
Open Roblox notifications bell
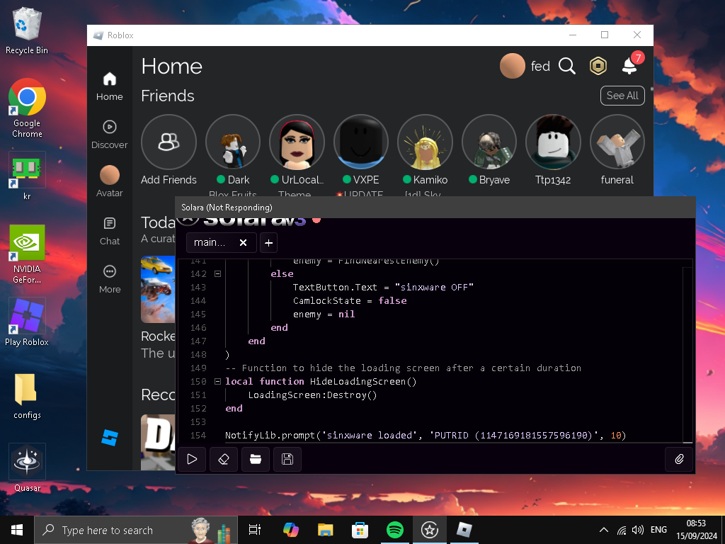tap(629, 65)
